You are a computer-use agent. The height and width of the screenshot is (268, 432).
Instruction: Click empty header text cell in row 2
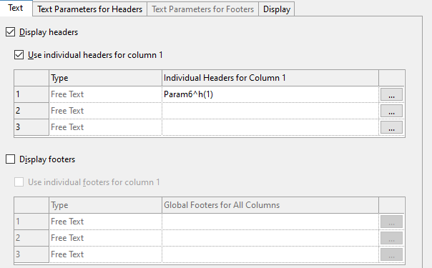[x=270, y=111]
